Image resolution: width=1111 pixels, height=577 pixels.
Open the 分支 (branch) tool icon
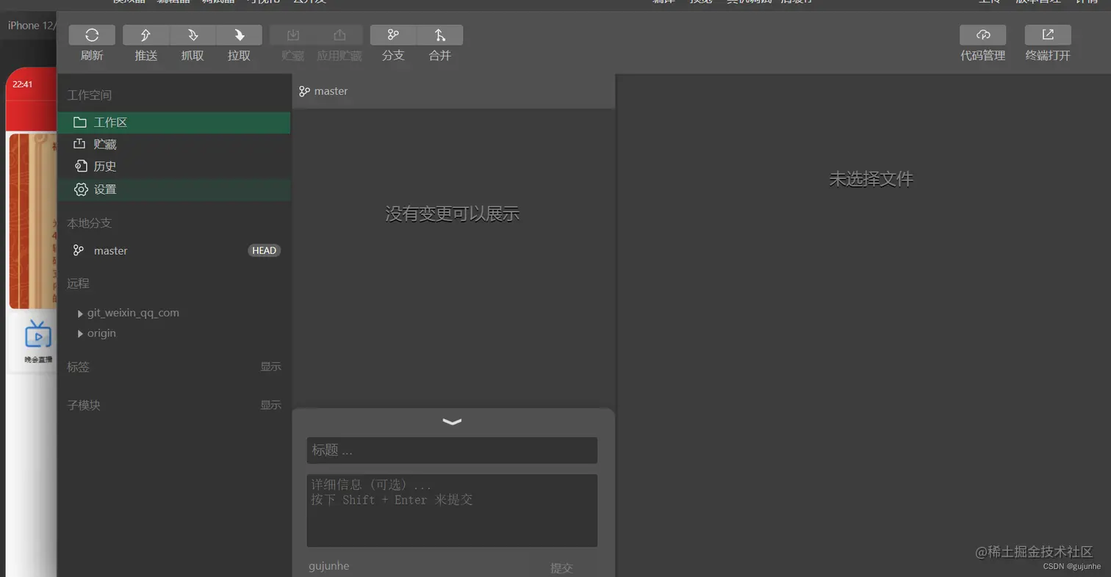(x=392, y=35)
